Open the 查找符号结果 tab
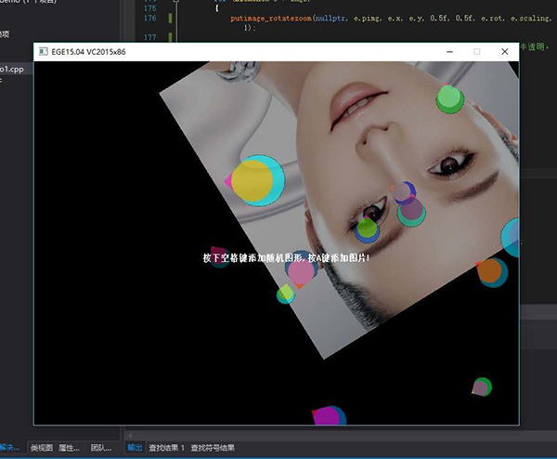The height and width of the screenshot is (459, 557). [x=213, y=448]
